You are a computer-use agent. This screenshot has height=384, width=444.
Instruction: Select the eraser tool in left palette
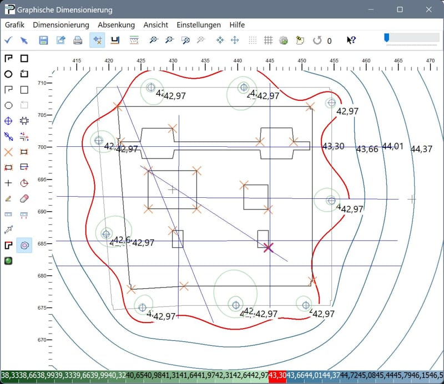point(24,198)
